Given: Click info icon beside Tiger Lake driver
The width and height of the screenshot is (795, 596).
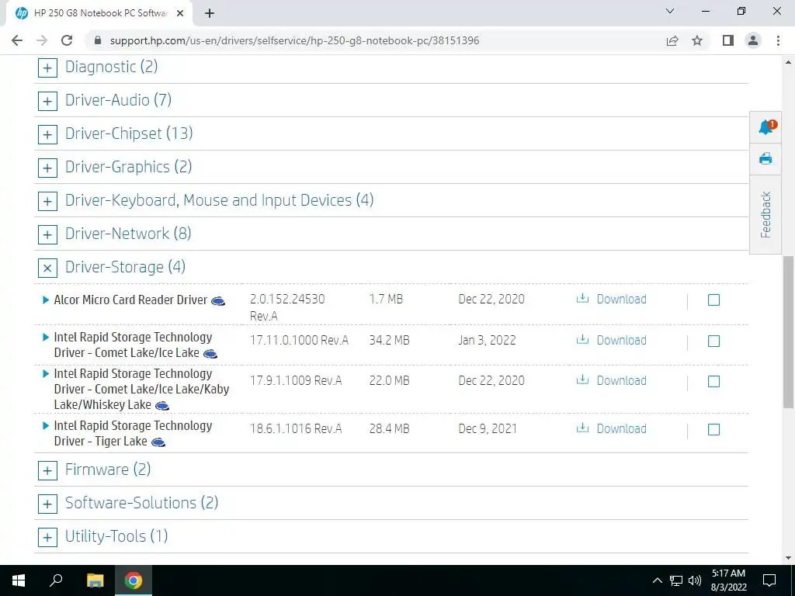Looking at the screenshot, I should [x=158, y=442].
